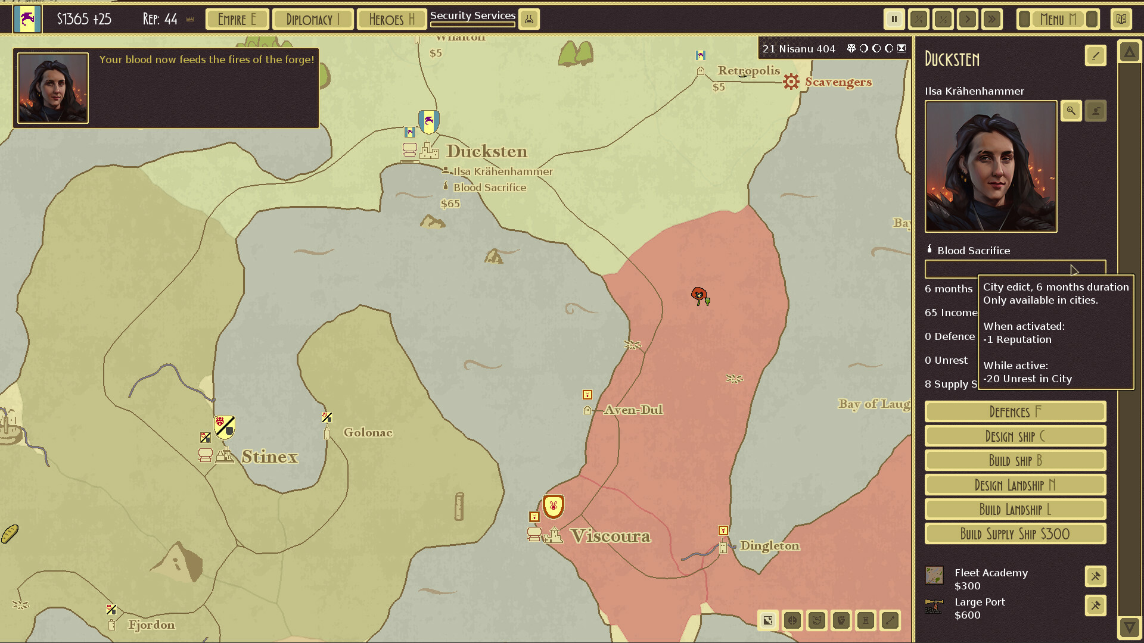
Task: Click the Scavengers gear icon on the map
Action: 791,82
